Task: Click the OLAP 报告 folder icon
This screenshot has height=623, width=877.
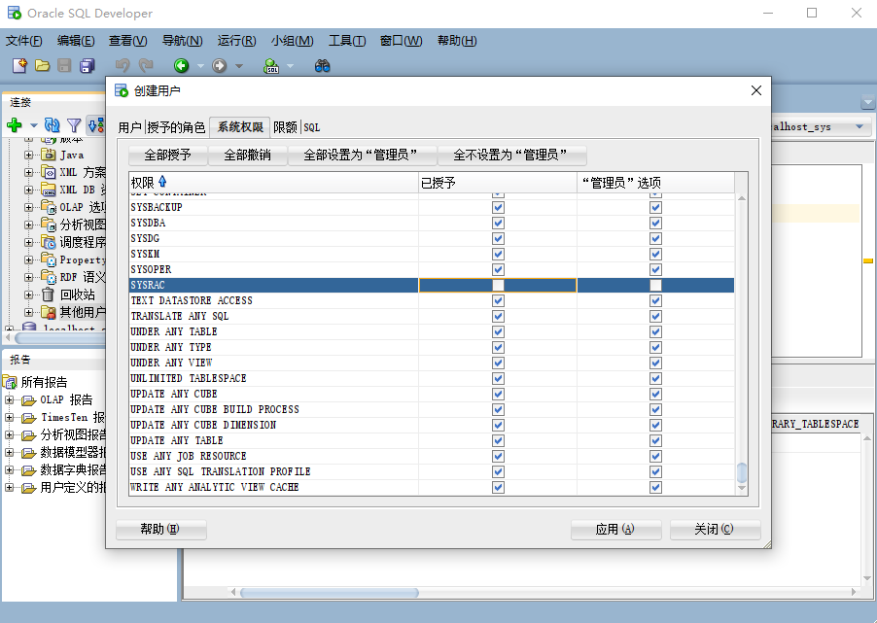Action: [29, 400]
